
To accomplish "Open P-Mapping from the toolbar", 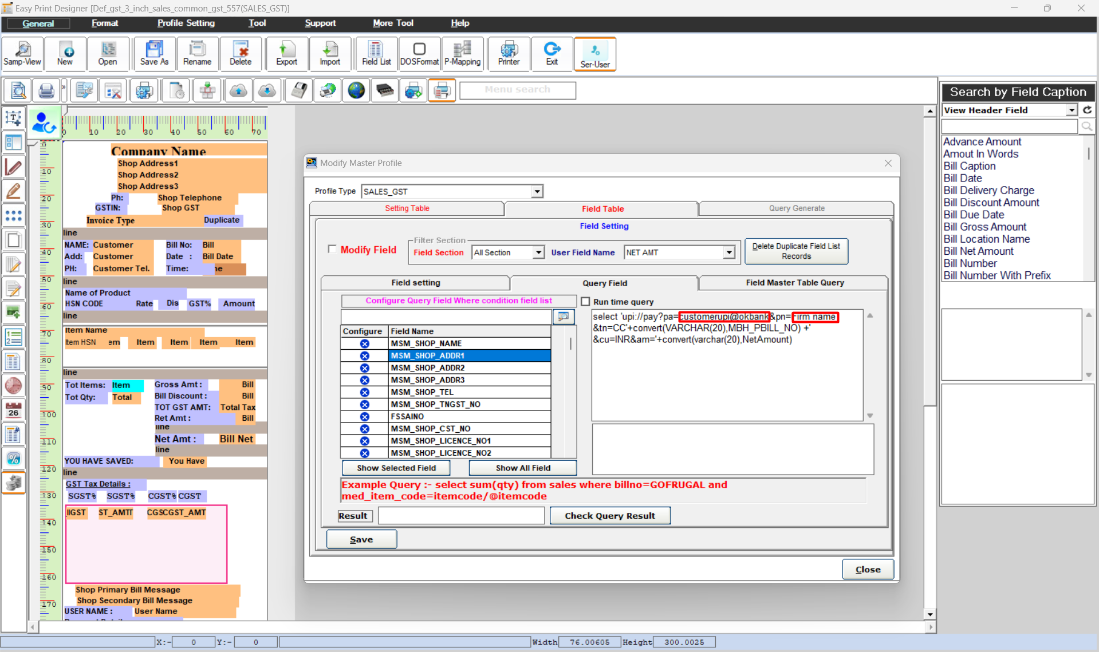I will [462, 54].
